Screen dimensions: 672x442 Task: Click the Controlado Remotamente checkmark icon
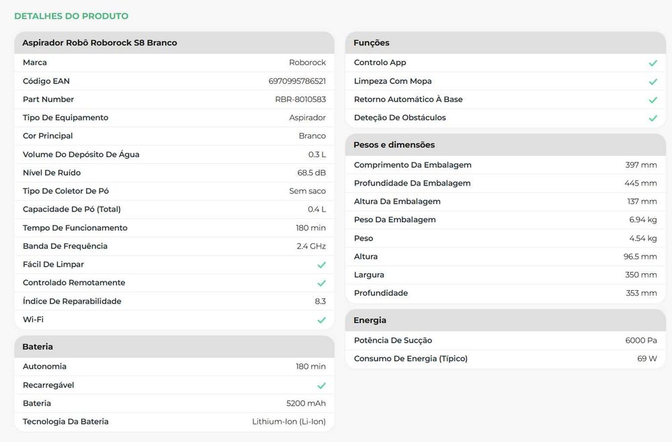[321, 283]
